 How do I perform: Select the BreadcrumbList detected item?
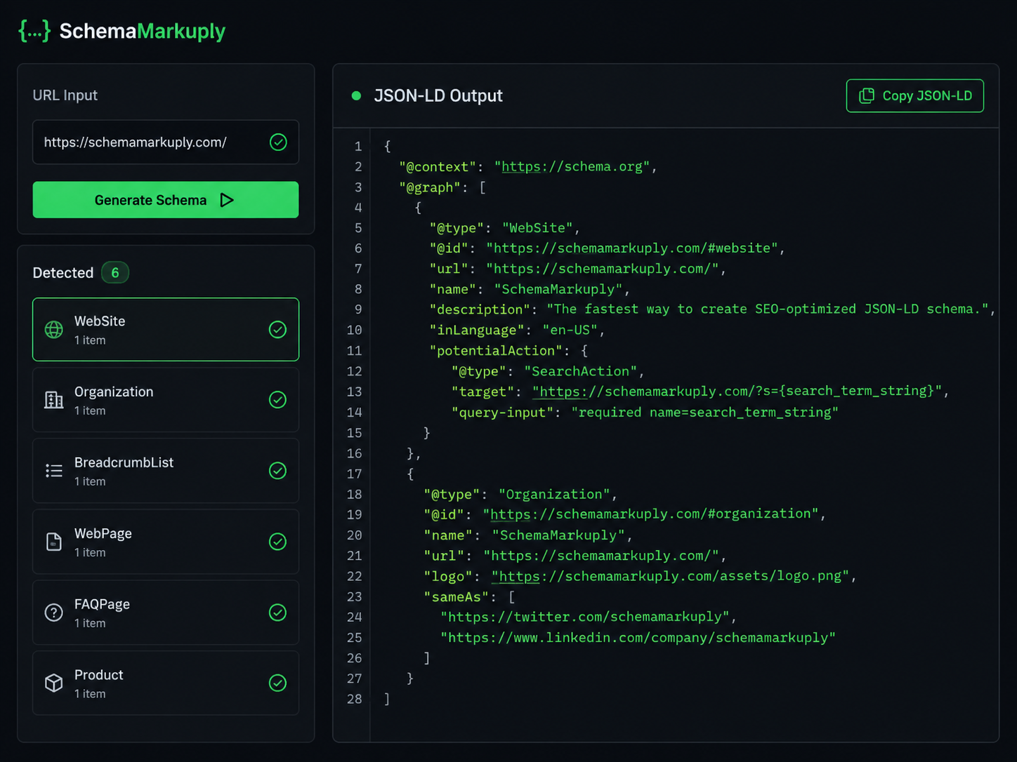tap(166, 471)
